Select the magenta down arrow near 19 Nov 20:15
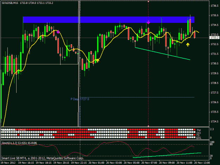 point(58,32)
